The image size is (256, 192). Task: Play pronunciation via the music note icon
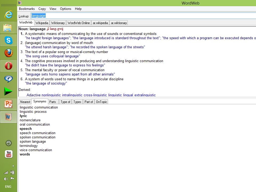point(48,29)
